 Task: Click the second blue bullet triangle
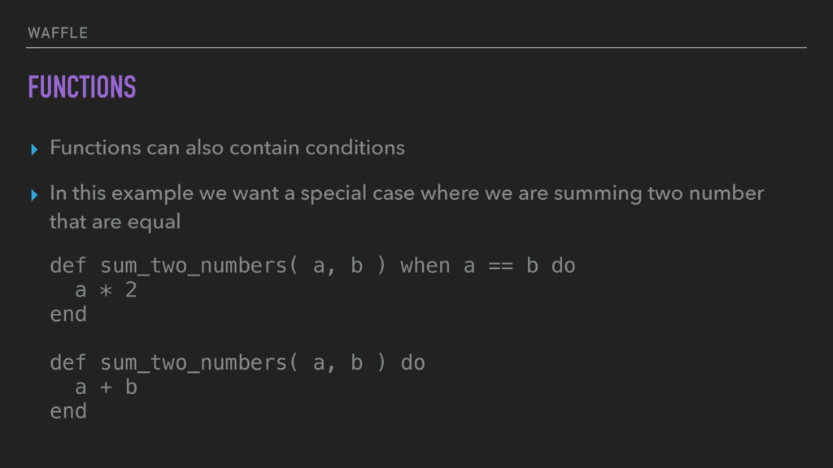34,195
